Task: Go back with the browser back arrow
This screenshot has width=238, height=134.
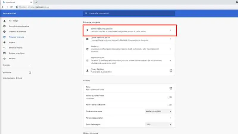Action: click(x=3, y=7)
